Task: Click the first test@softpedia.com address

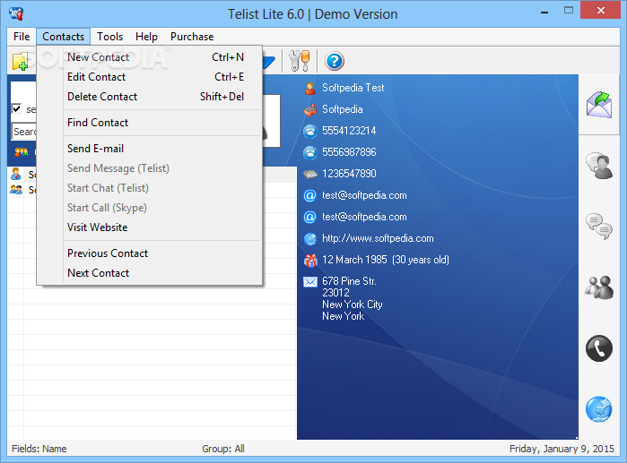Action: coord(364,195)
